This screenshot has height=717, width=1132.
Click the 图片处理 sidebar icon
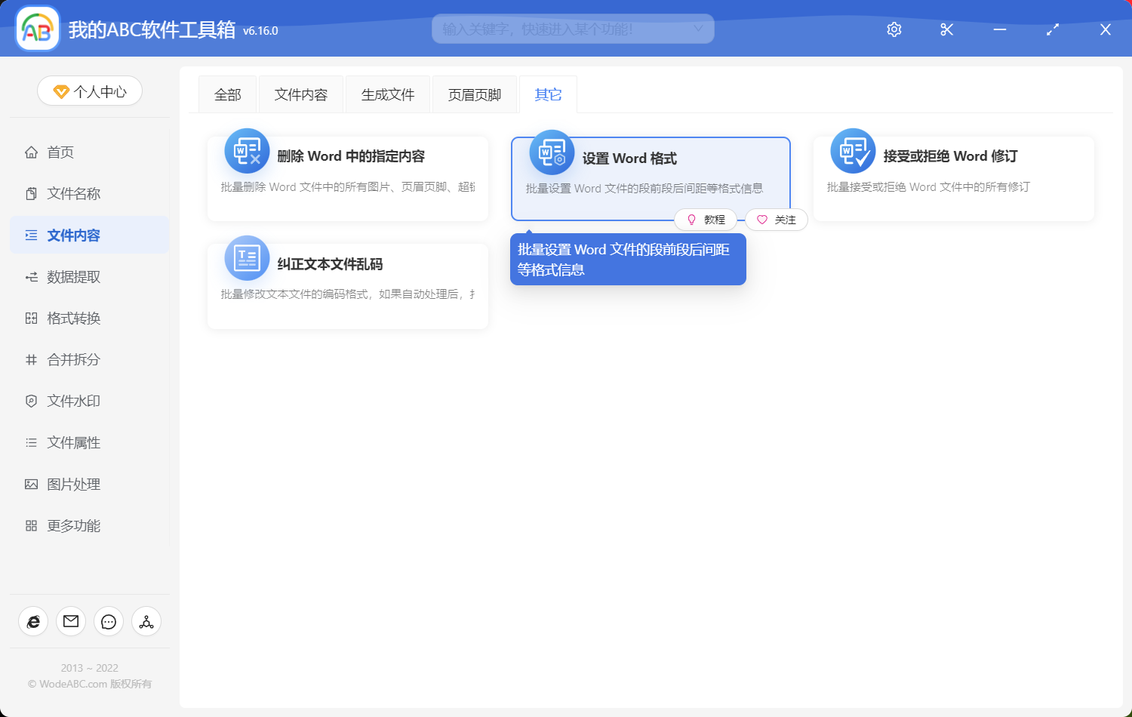[30, 484]
